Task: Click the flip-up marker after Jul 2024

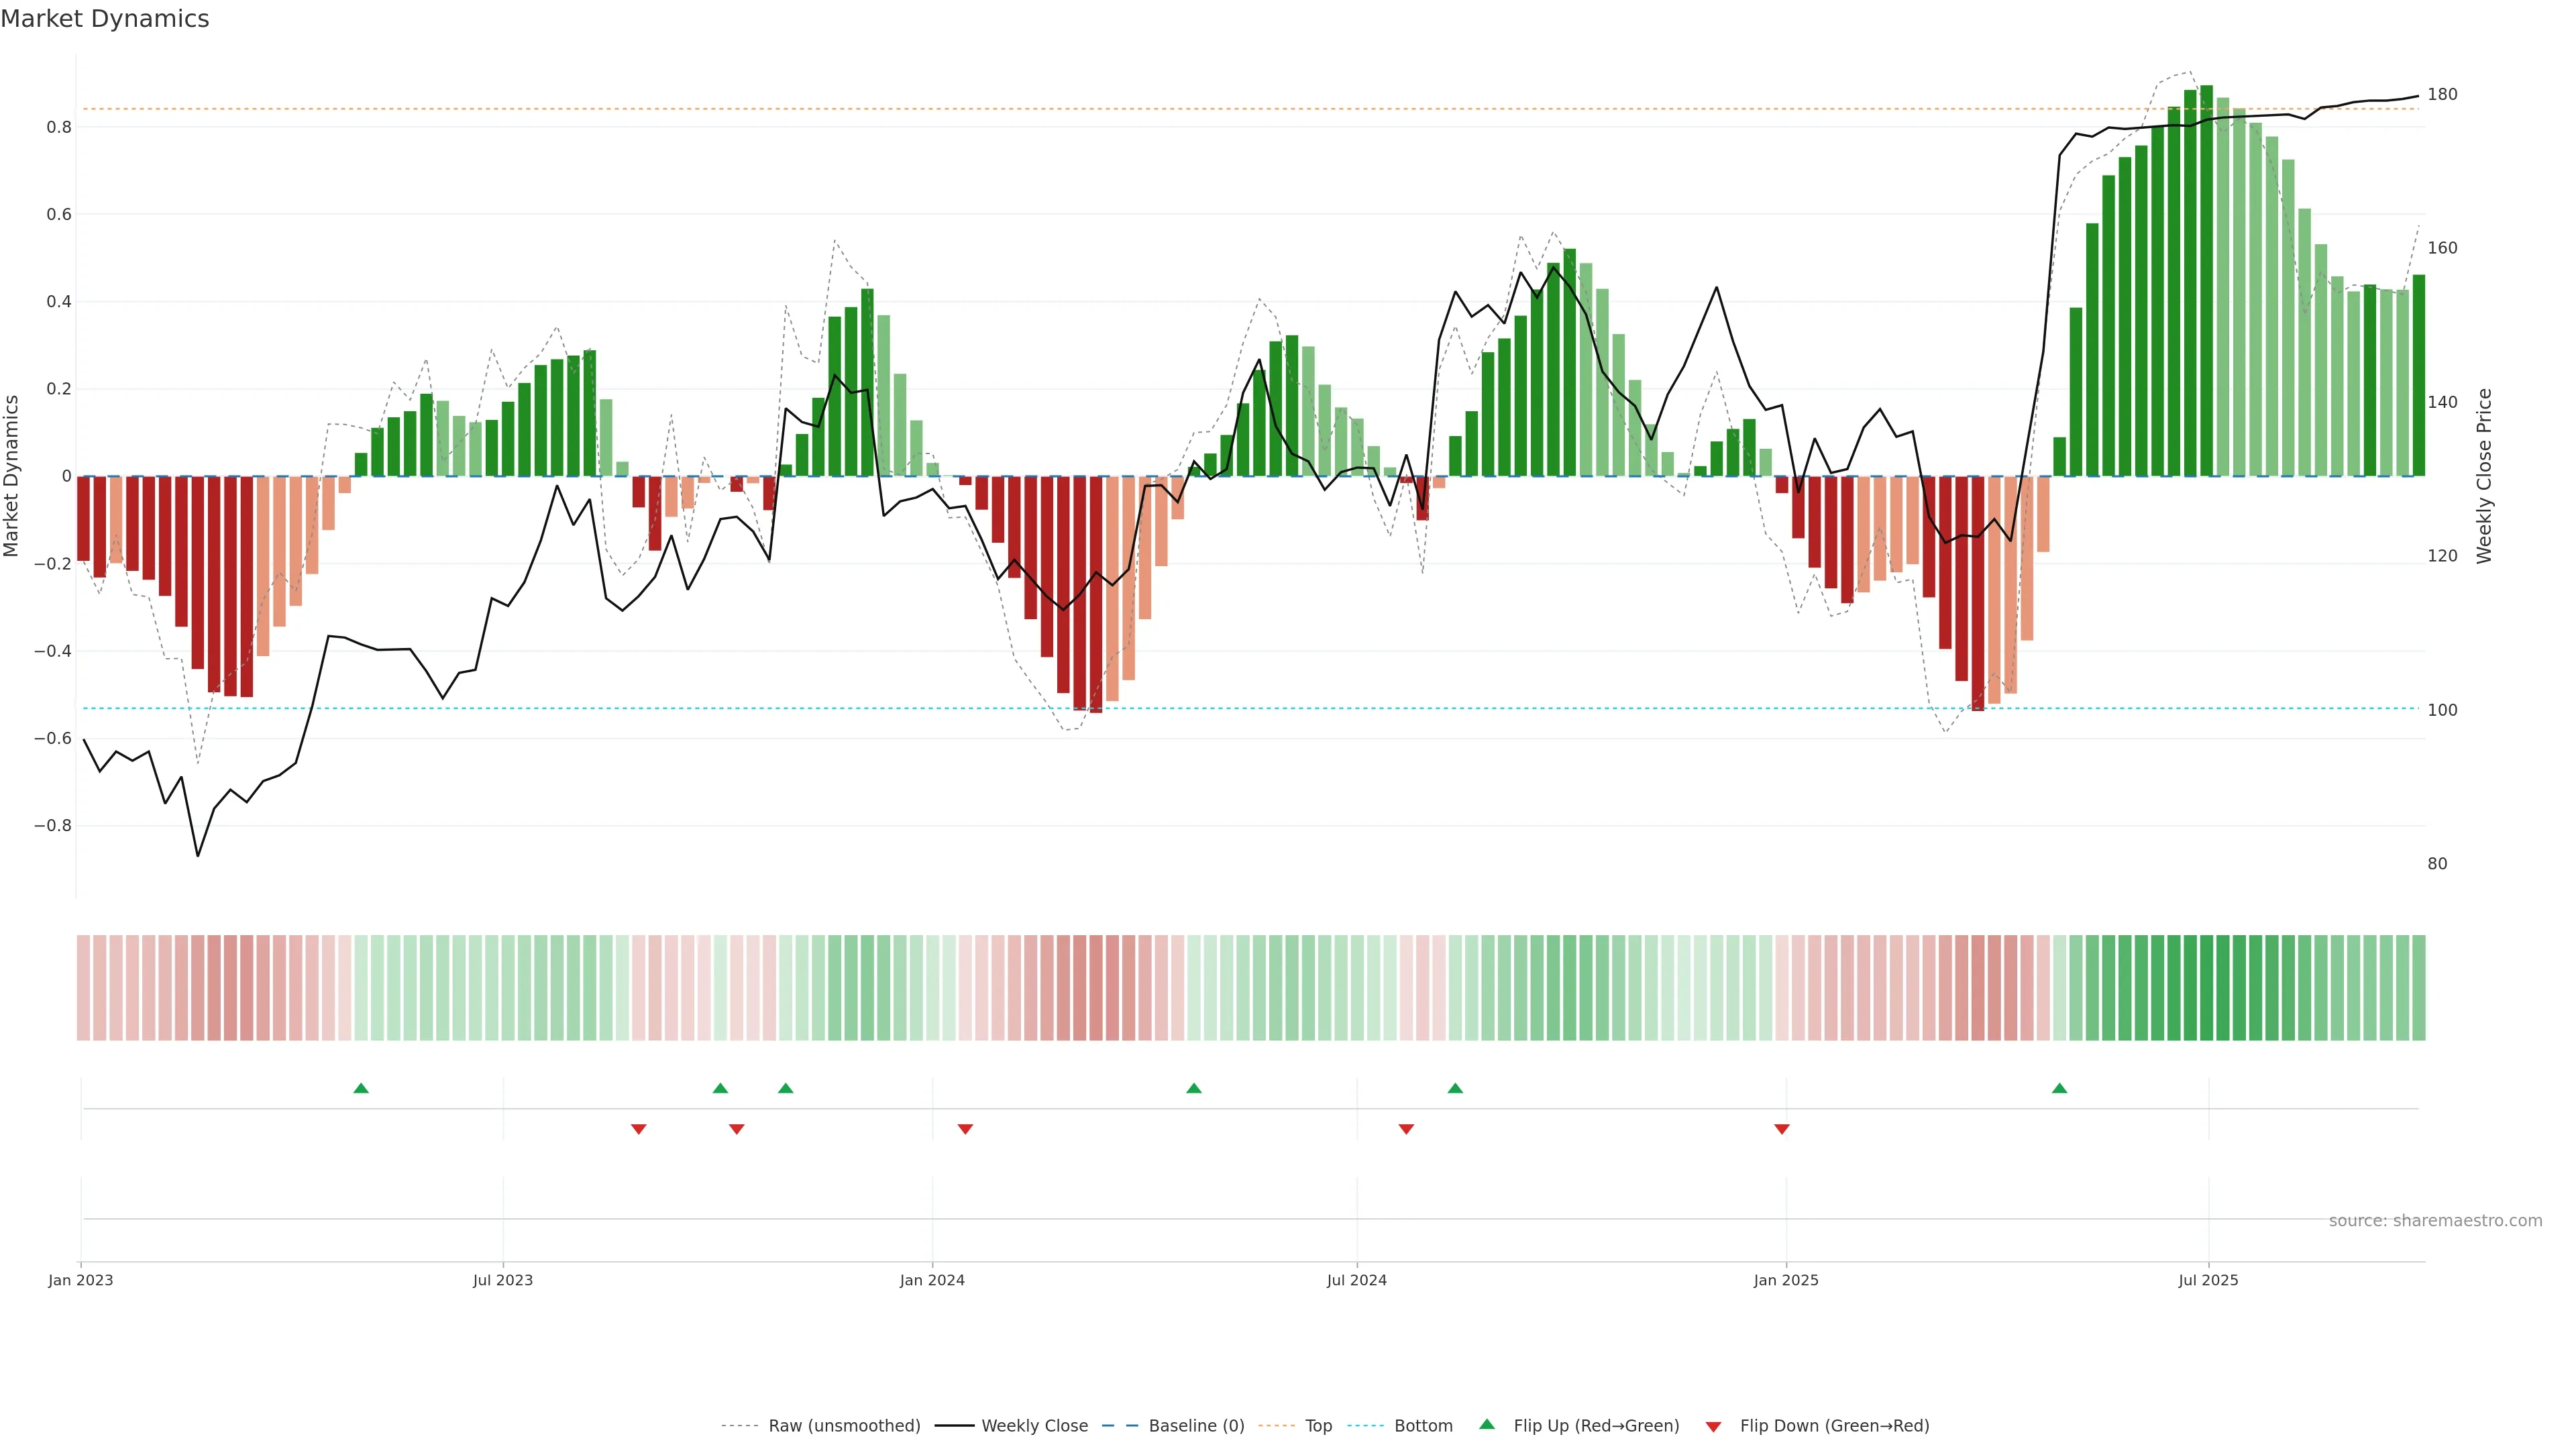Action: [1455, 1088]
